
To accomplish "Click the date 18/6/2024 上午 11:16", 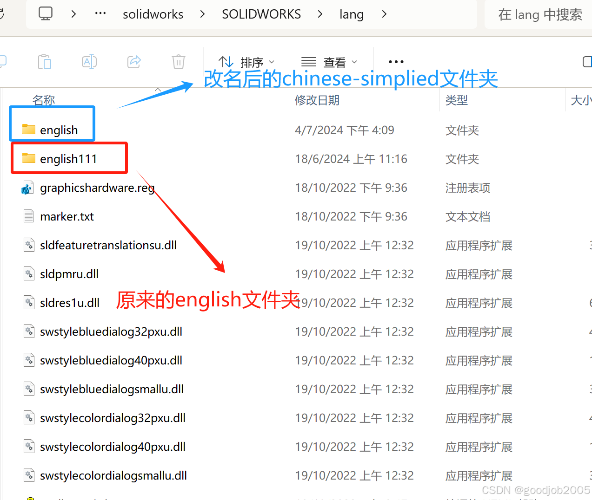I will [351, 159].
